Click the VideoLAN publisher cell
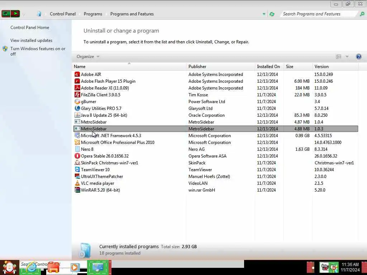 pyautogui.click(x=198, y=183)
